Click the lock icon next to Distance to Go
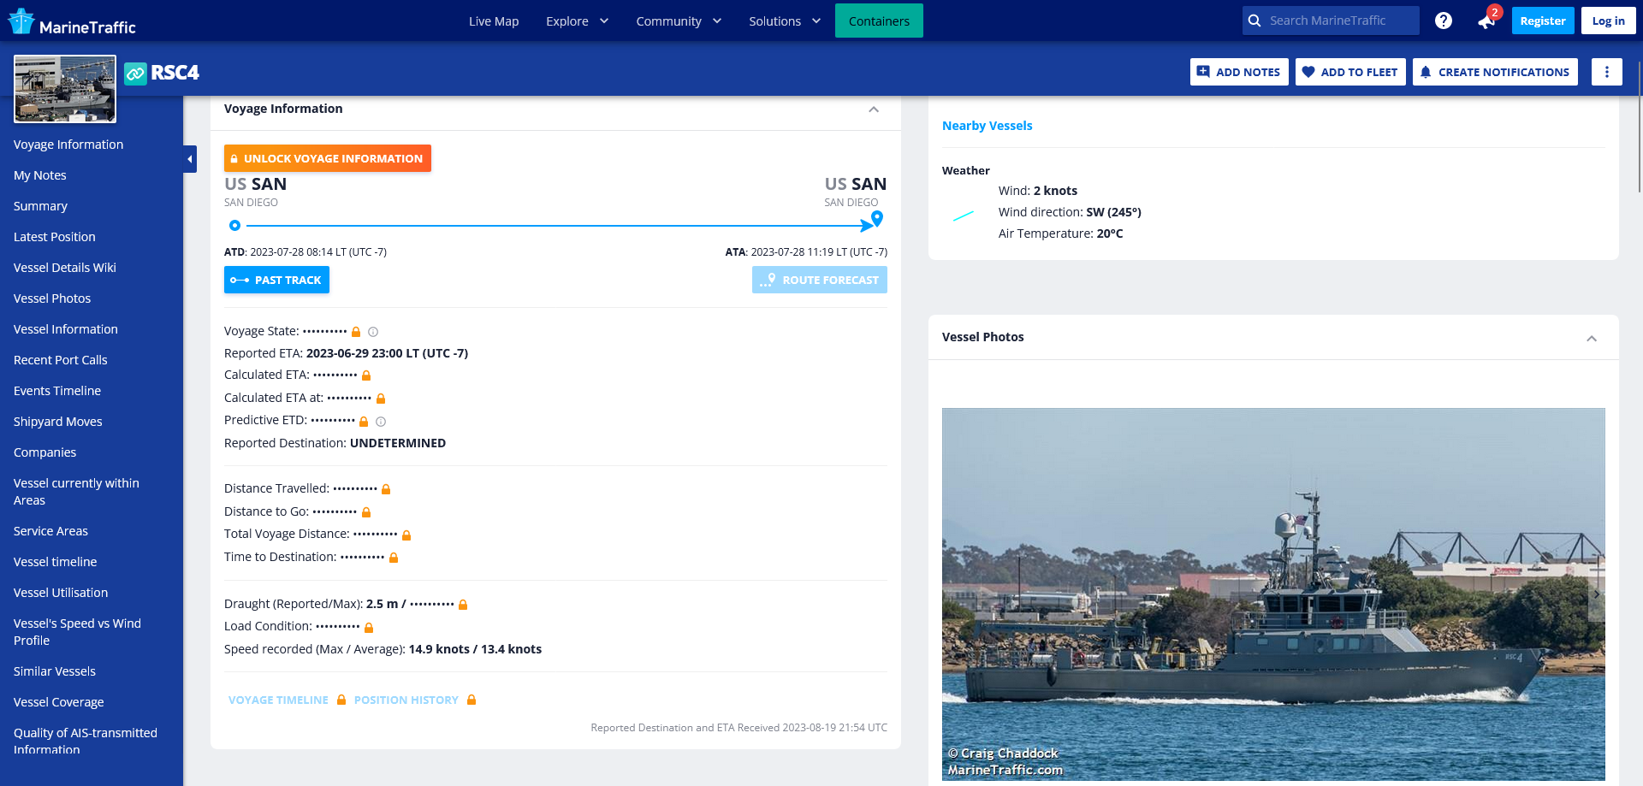 pos(366,512)
